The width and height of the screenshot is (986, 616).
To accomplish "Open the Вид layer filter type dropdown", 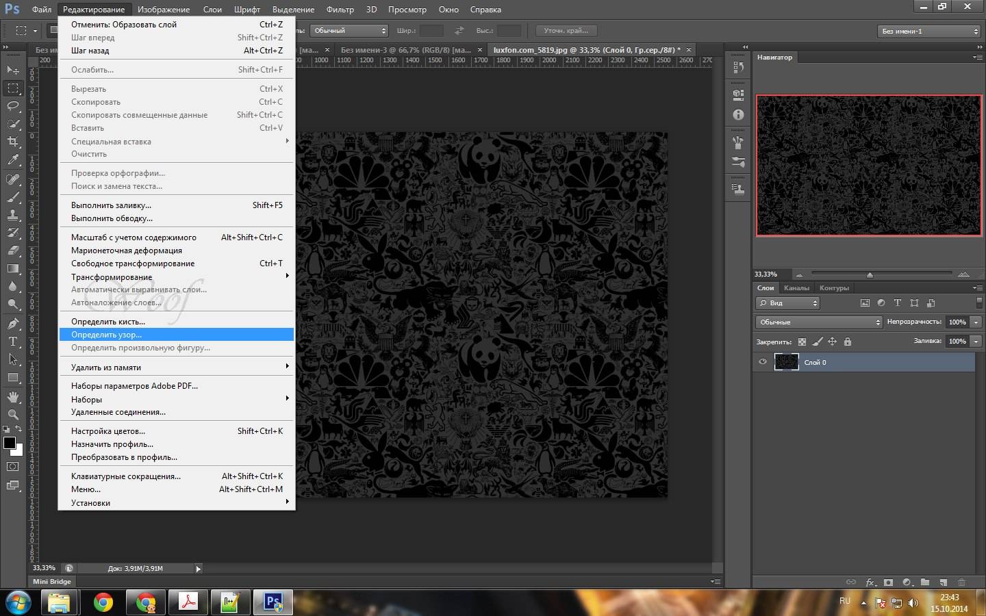I will pyautogui.click(x=787, y=303).
